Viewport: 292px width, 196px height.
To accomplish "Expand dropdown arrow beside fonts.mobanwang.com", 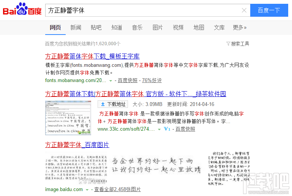I will tap(110, 81).
